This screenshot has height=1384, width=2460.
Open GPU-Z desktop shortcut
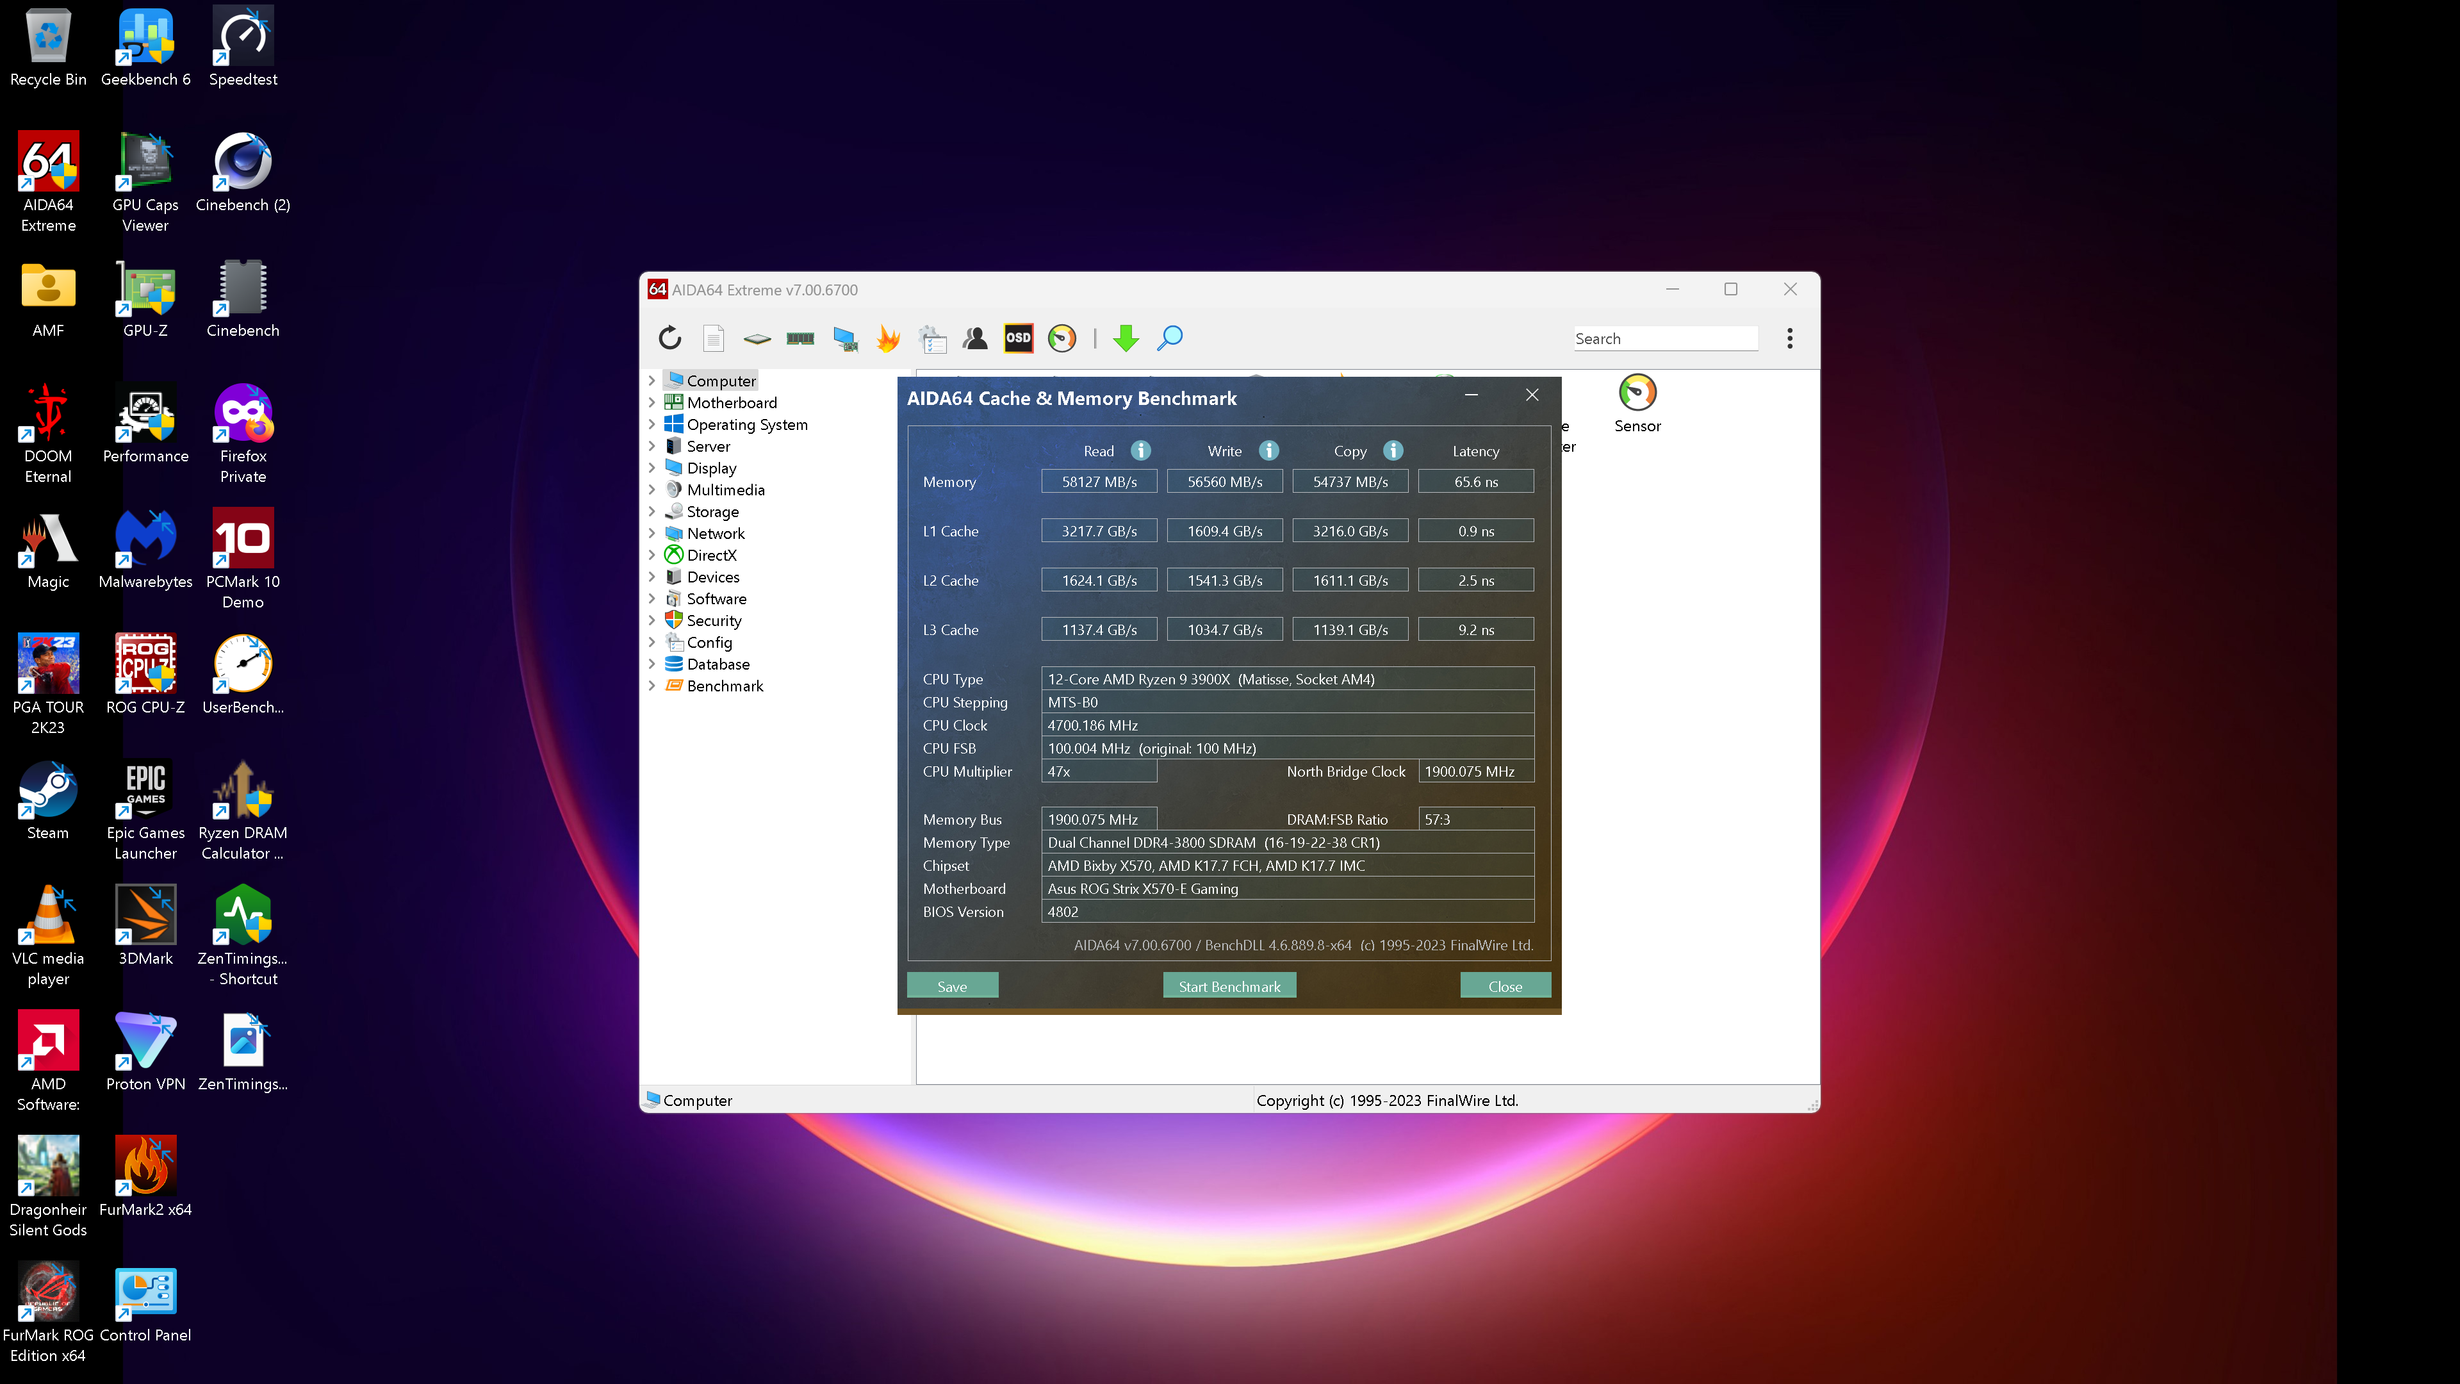coord(145,299)
